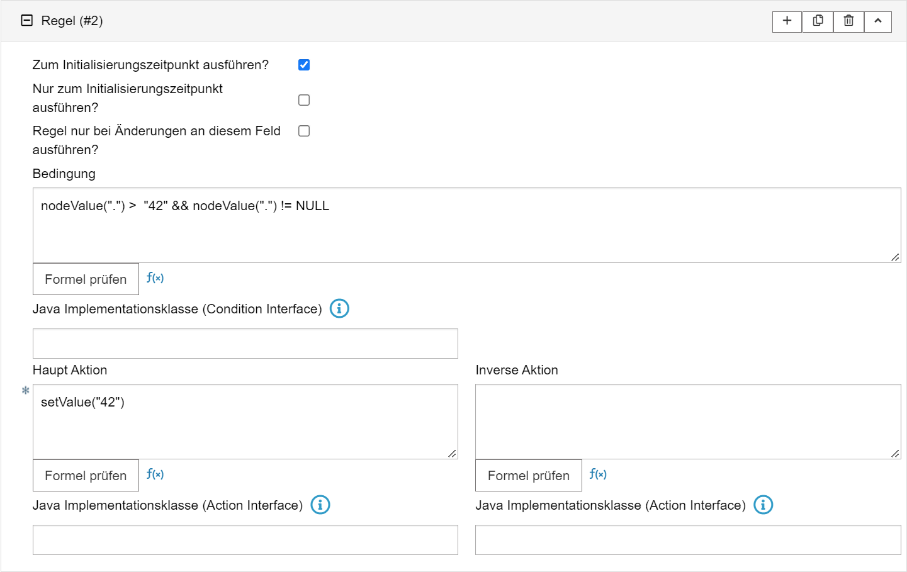The width and height of the screenshot is (907, 572).
Task: Click 'Formel prüfen' under Haupt Aktion
Action: 86,476
